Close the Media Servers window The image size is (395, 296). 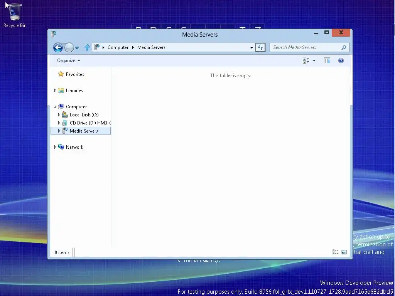(x=341, y=33)
